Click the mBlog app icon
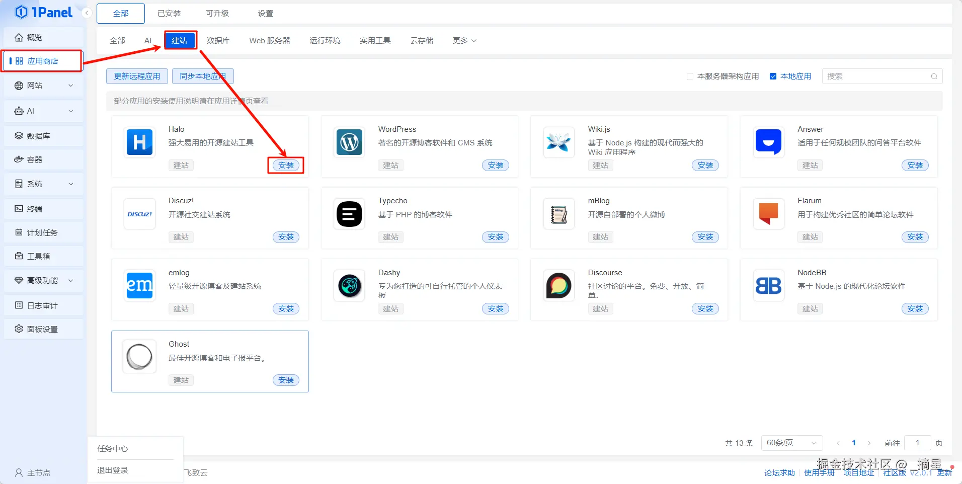The image size is (962, 484). coord(558,214)
